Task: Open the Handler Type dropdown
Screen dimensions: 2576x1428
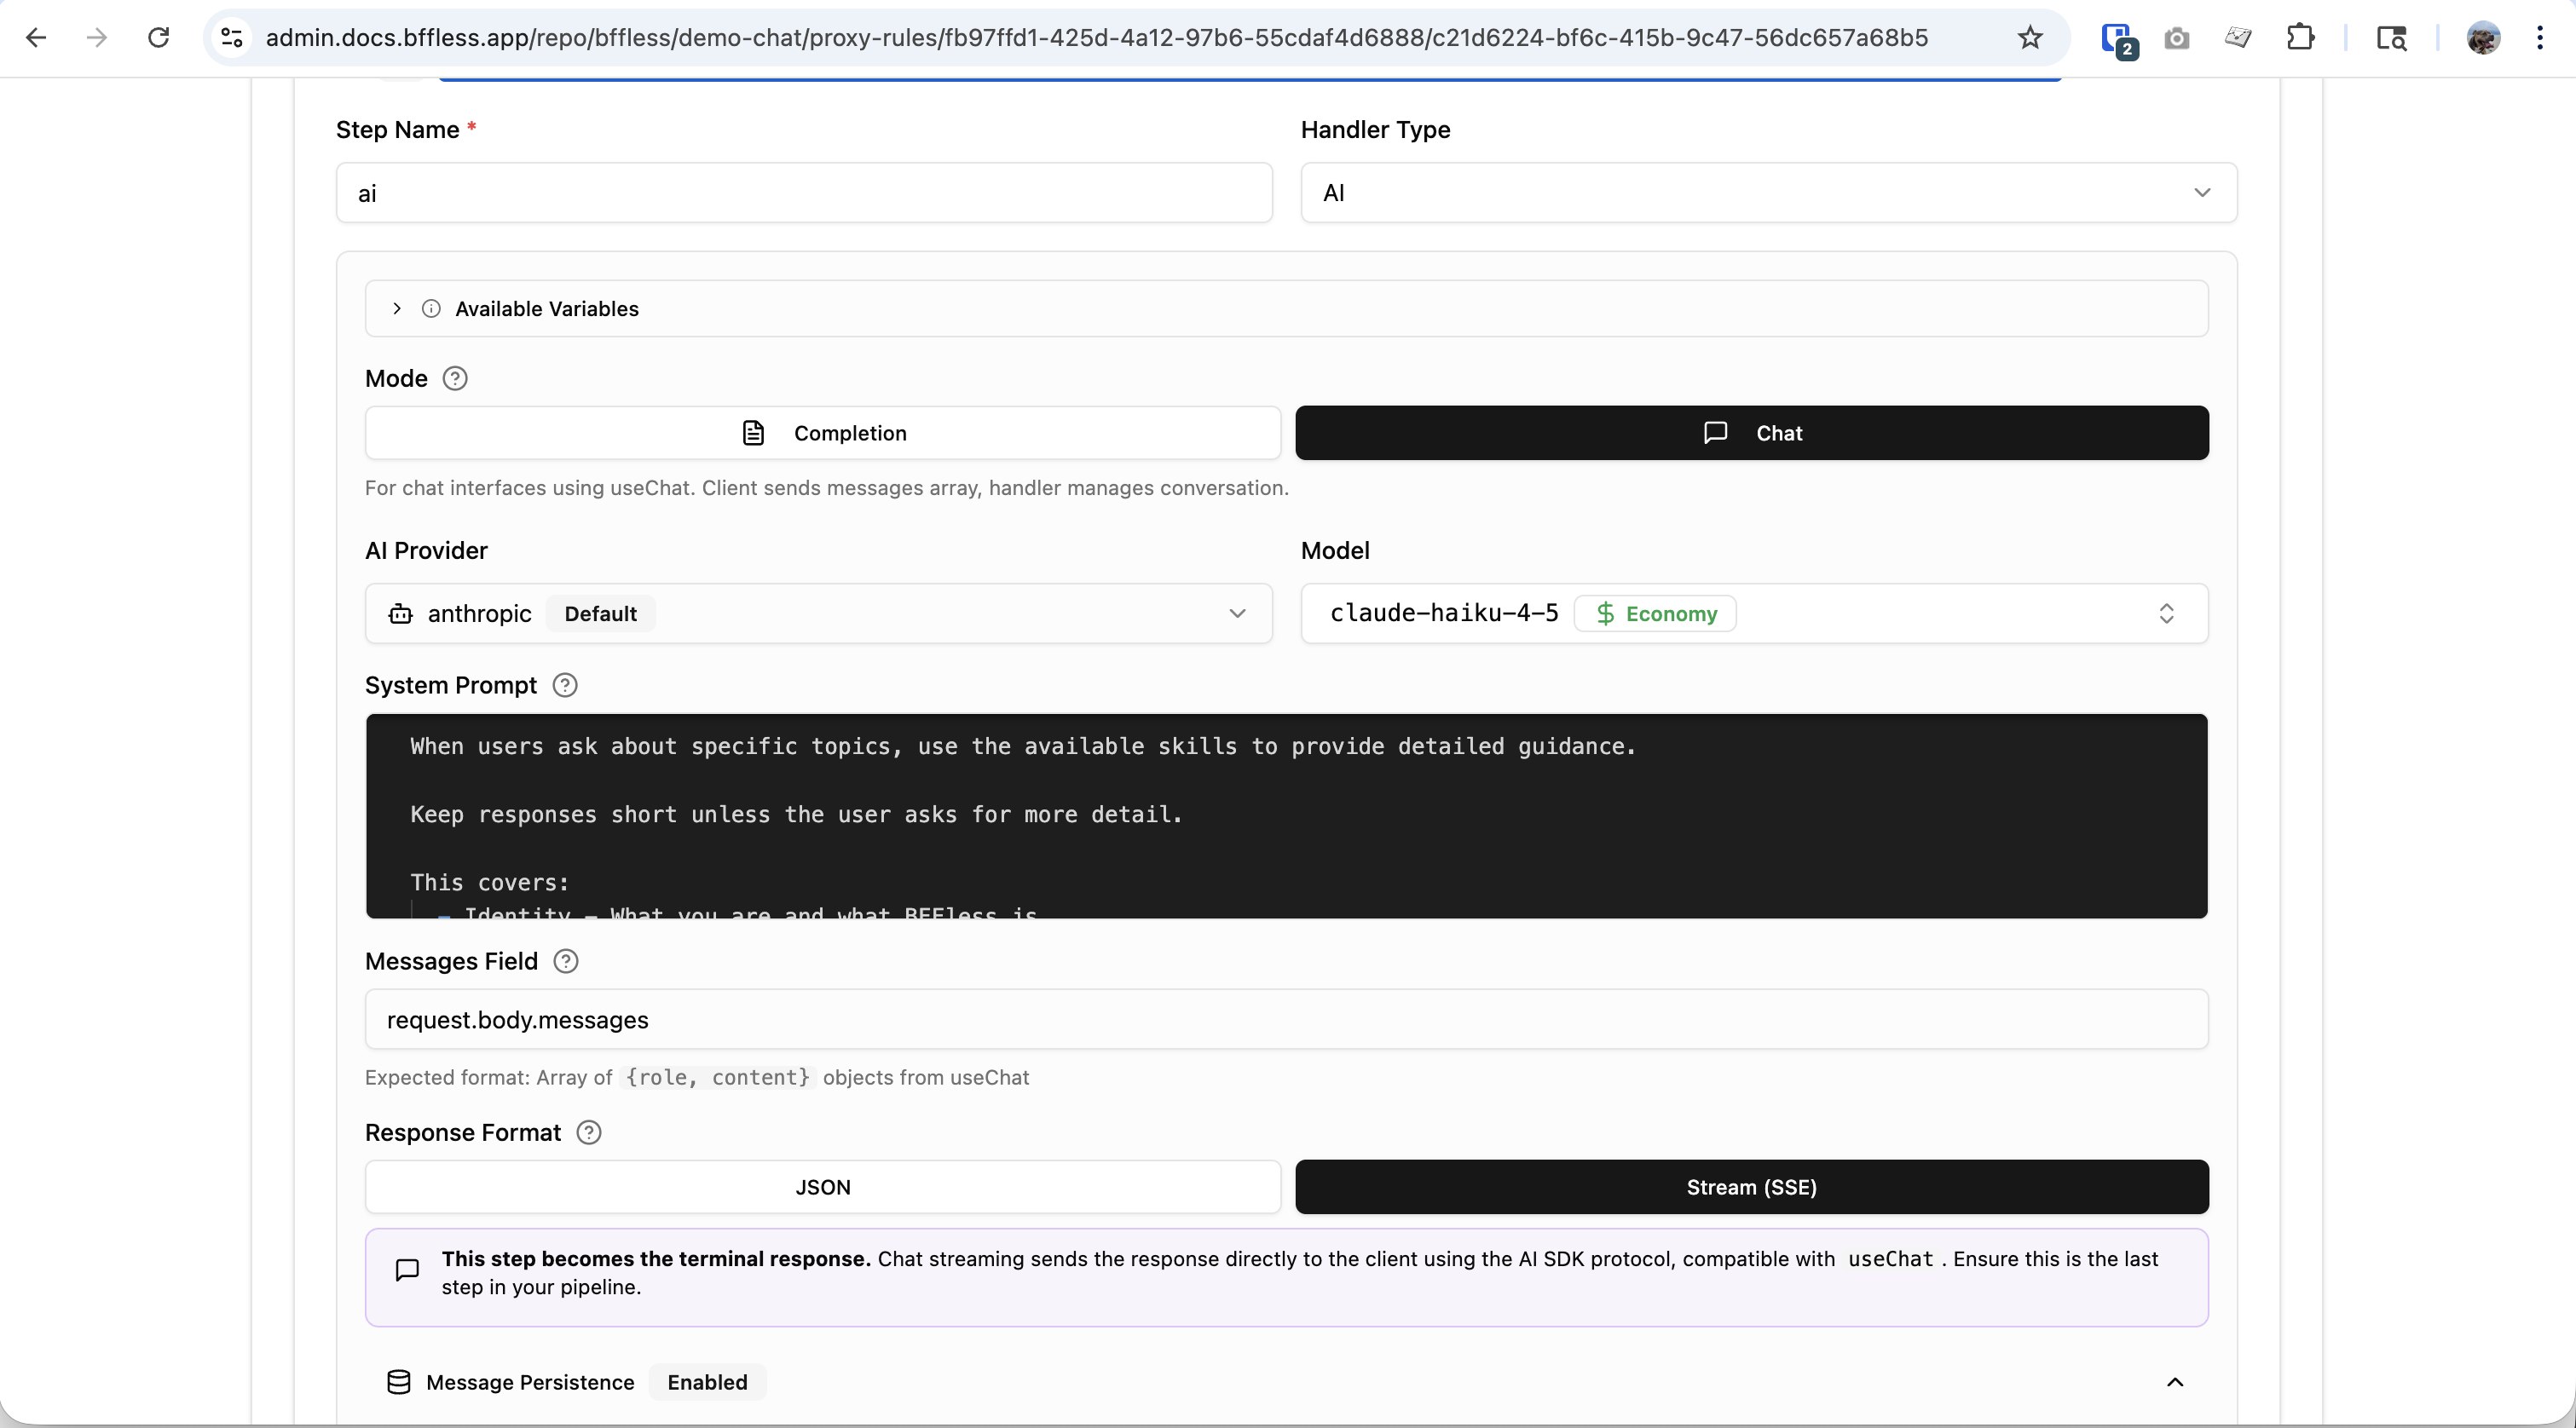Action: 1767,193
